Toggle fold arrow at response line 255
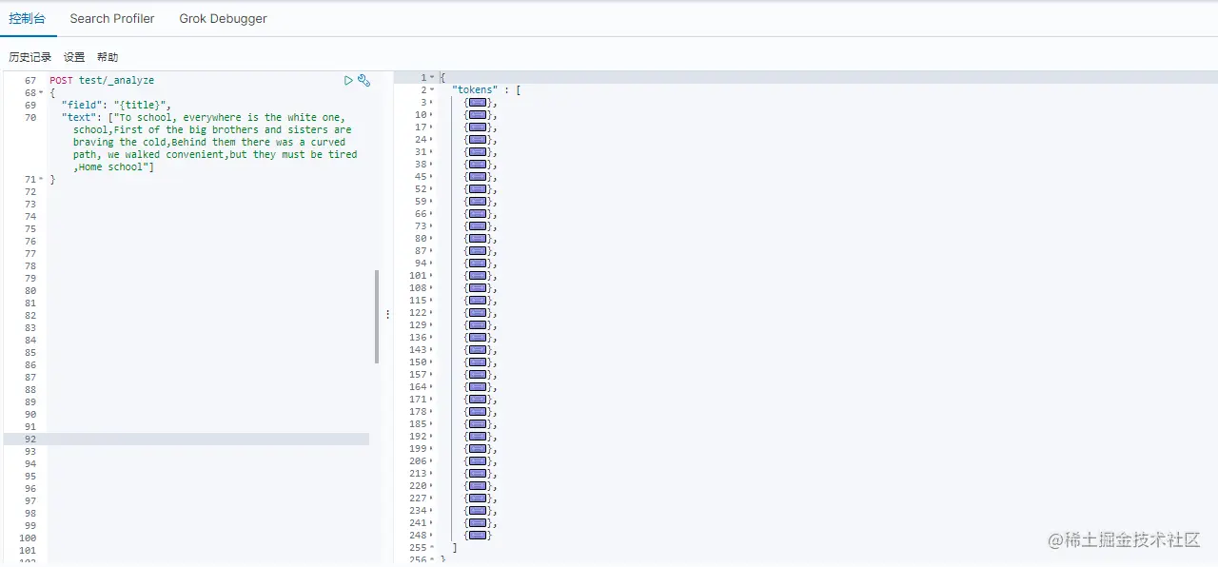The width and height of the screenshot is (1218, 567). 432,548
